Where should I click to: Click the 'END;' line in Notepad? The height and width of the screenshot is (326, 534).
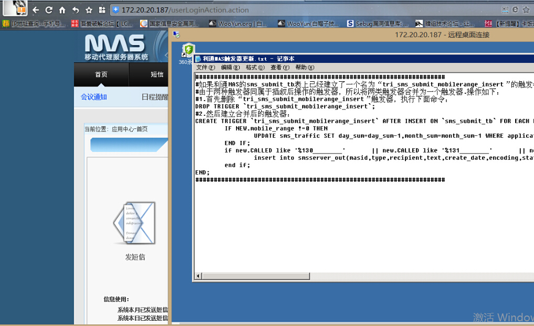click(x=202, y=172)
